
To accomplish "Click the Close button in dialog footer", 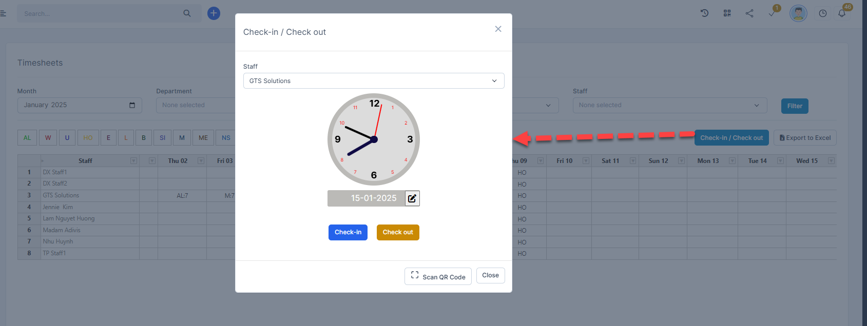I will coord(490,276).
